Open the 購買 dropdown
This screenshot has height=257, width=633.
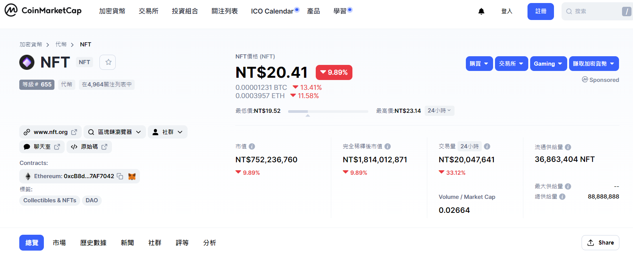tap(479, 64)
